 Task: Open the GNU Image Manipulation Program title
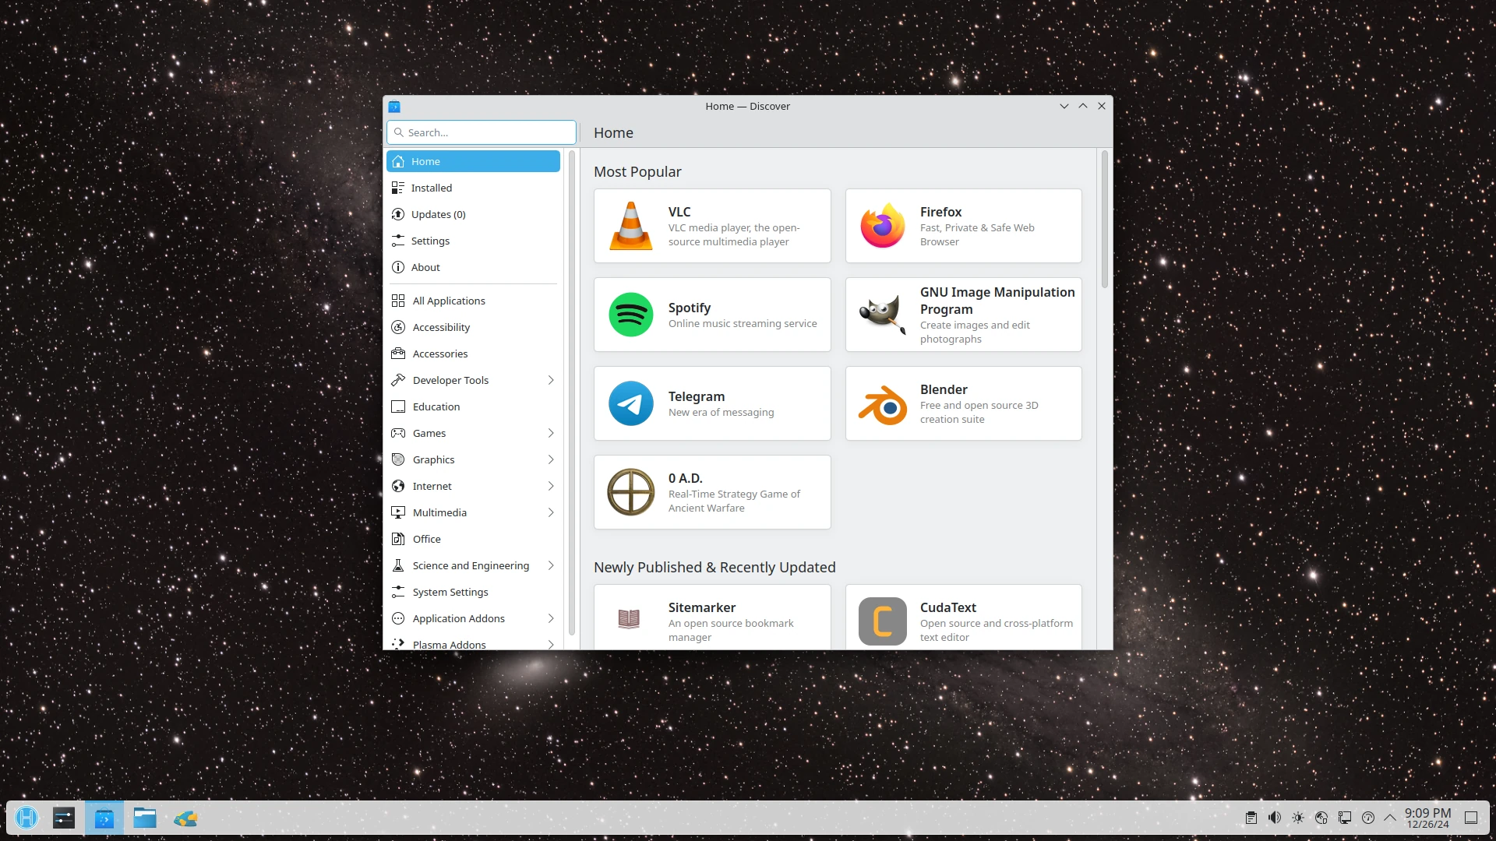click(x=997, y=301)
